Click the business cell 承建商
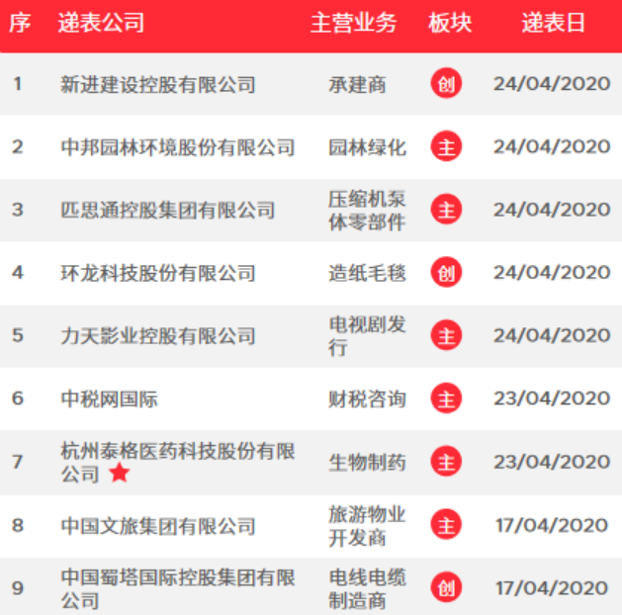The width and height of the screenshot is (622, 615). [357, 84]
